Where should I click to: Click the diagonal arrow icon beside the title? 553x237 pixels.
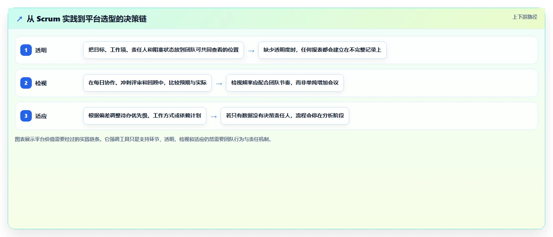(20, 19)
